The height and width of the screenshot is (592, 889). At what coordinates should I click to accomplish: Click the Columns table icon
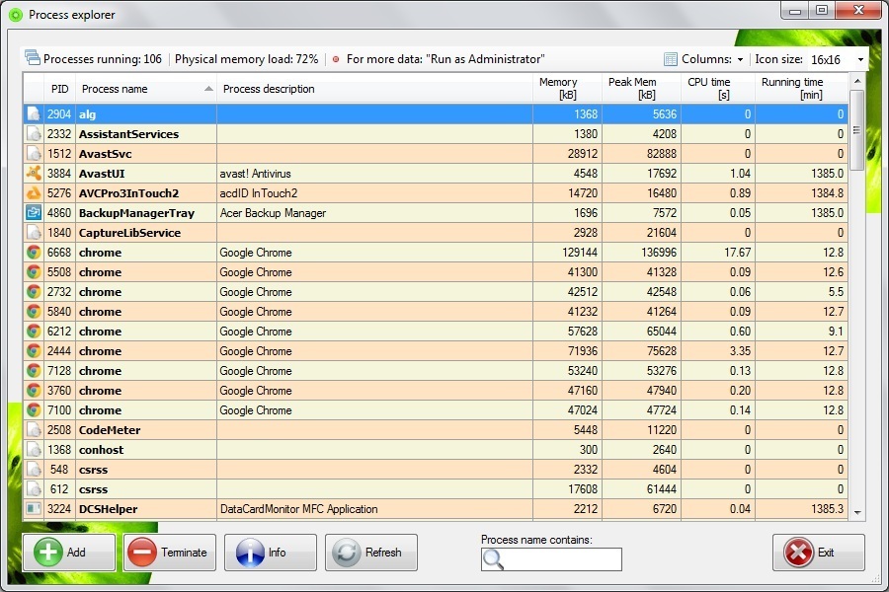point(671,59)
